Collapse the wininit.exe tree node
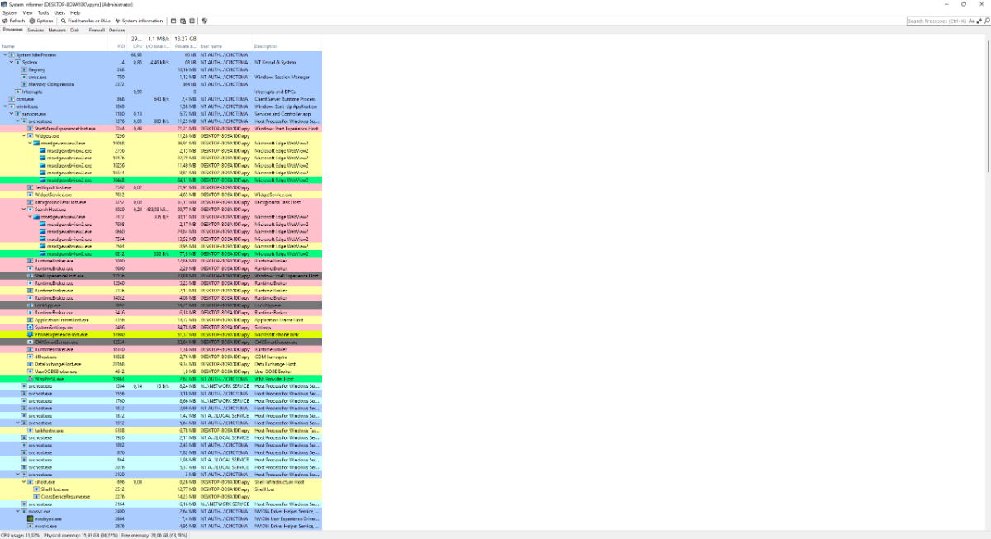 (5, 106)
